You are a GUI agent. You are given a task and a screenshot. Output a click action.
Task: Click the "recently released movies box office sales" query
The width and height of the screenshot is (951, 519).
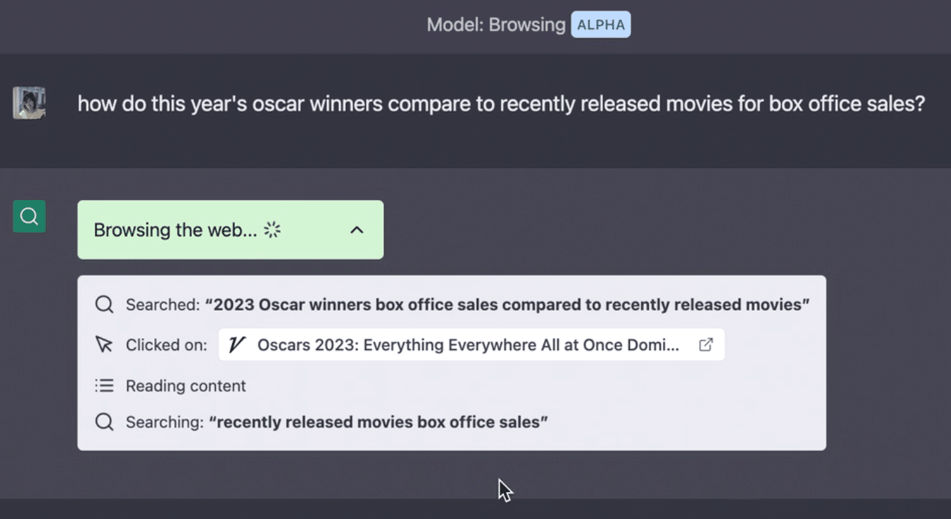point(379,422)
